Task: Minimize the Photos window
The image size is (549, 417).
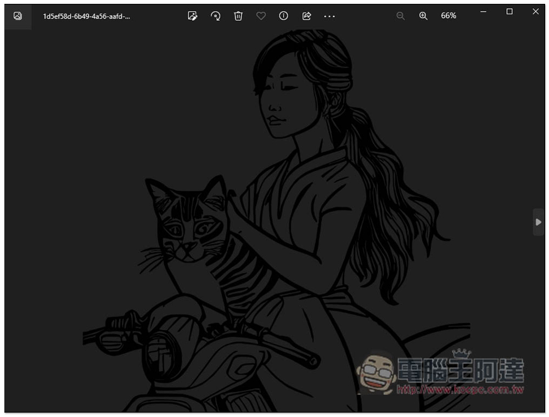Action: 483,12
